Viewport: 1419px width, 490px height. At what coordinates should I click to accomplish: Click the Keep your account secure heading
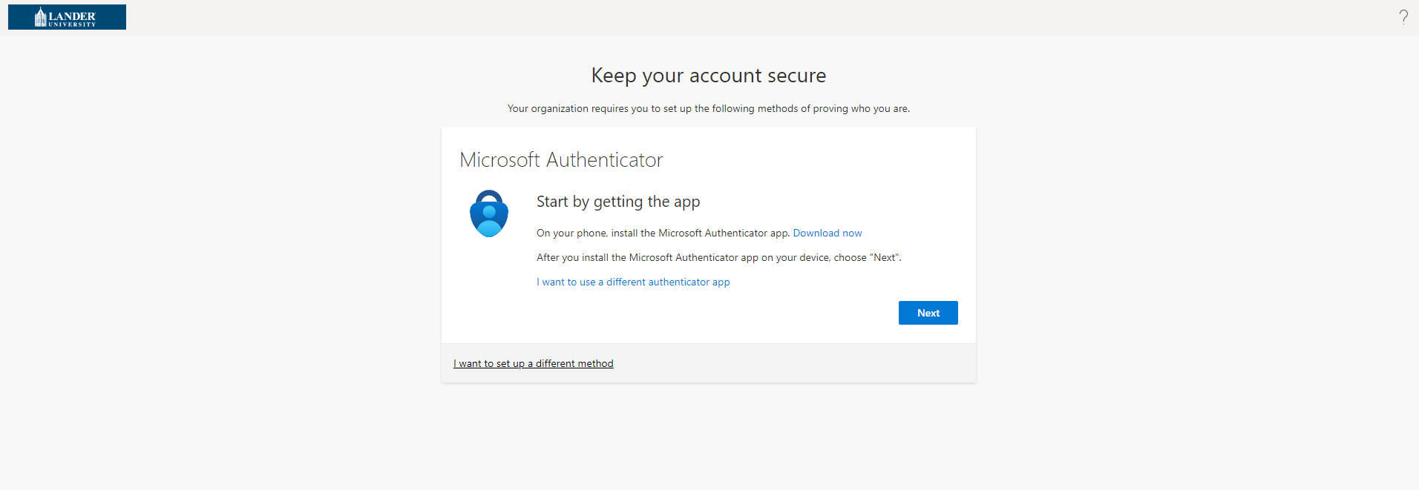(708, 76)
